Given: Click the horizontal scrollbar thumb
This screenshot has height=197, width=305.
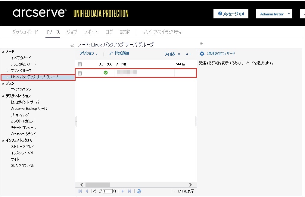Looking at the screenshot, I should (x=98, y=185).
